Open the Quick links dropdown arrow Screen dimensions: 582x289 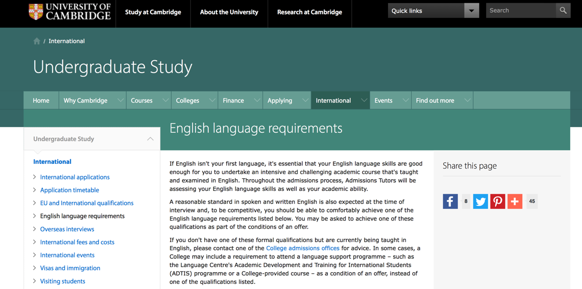click(472, 10)
